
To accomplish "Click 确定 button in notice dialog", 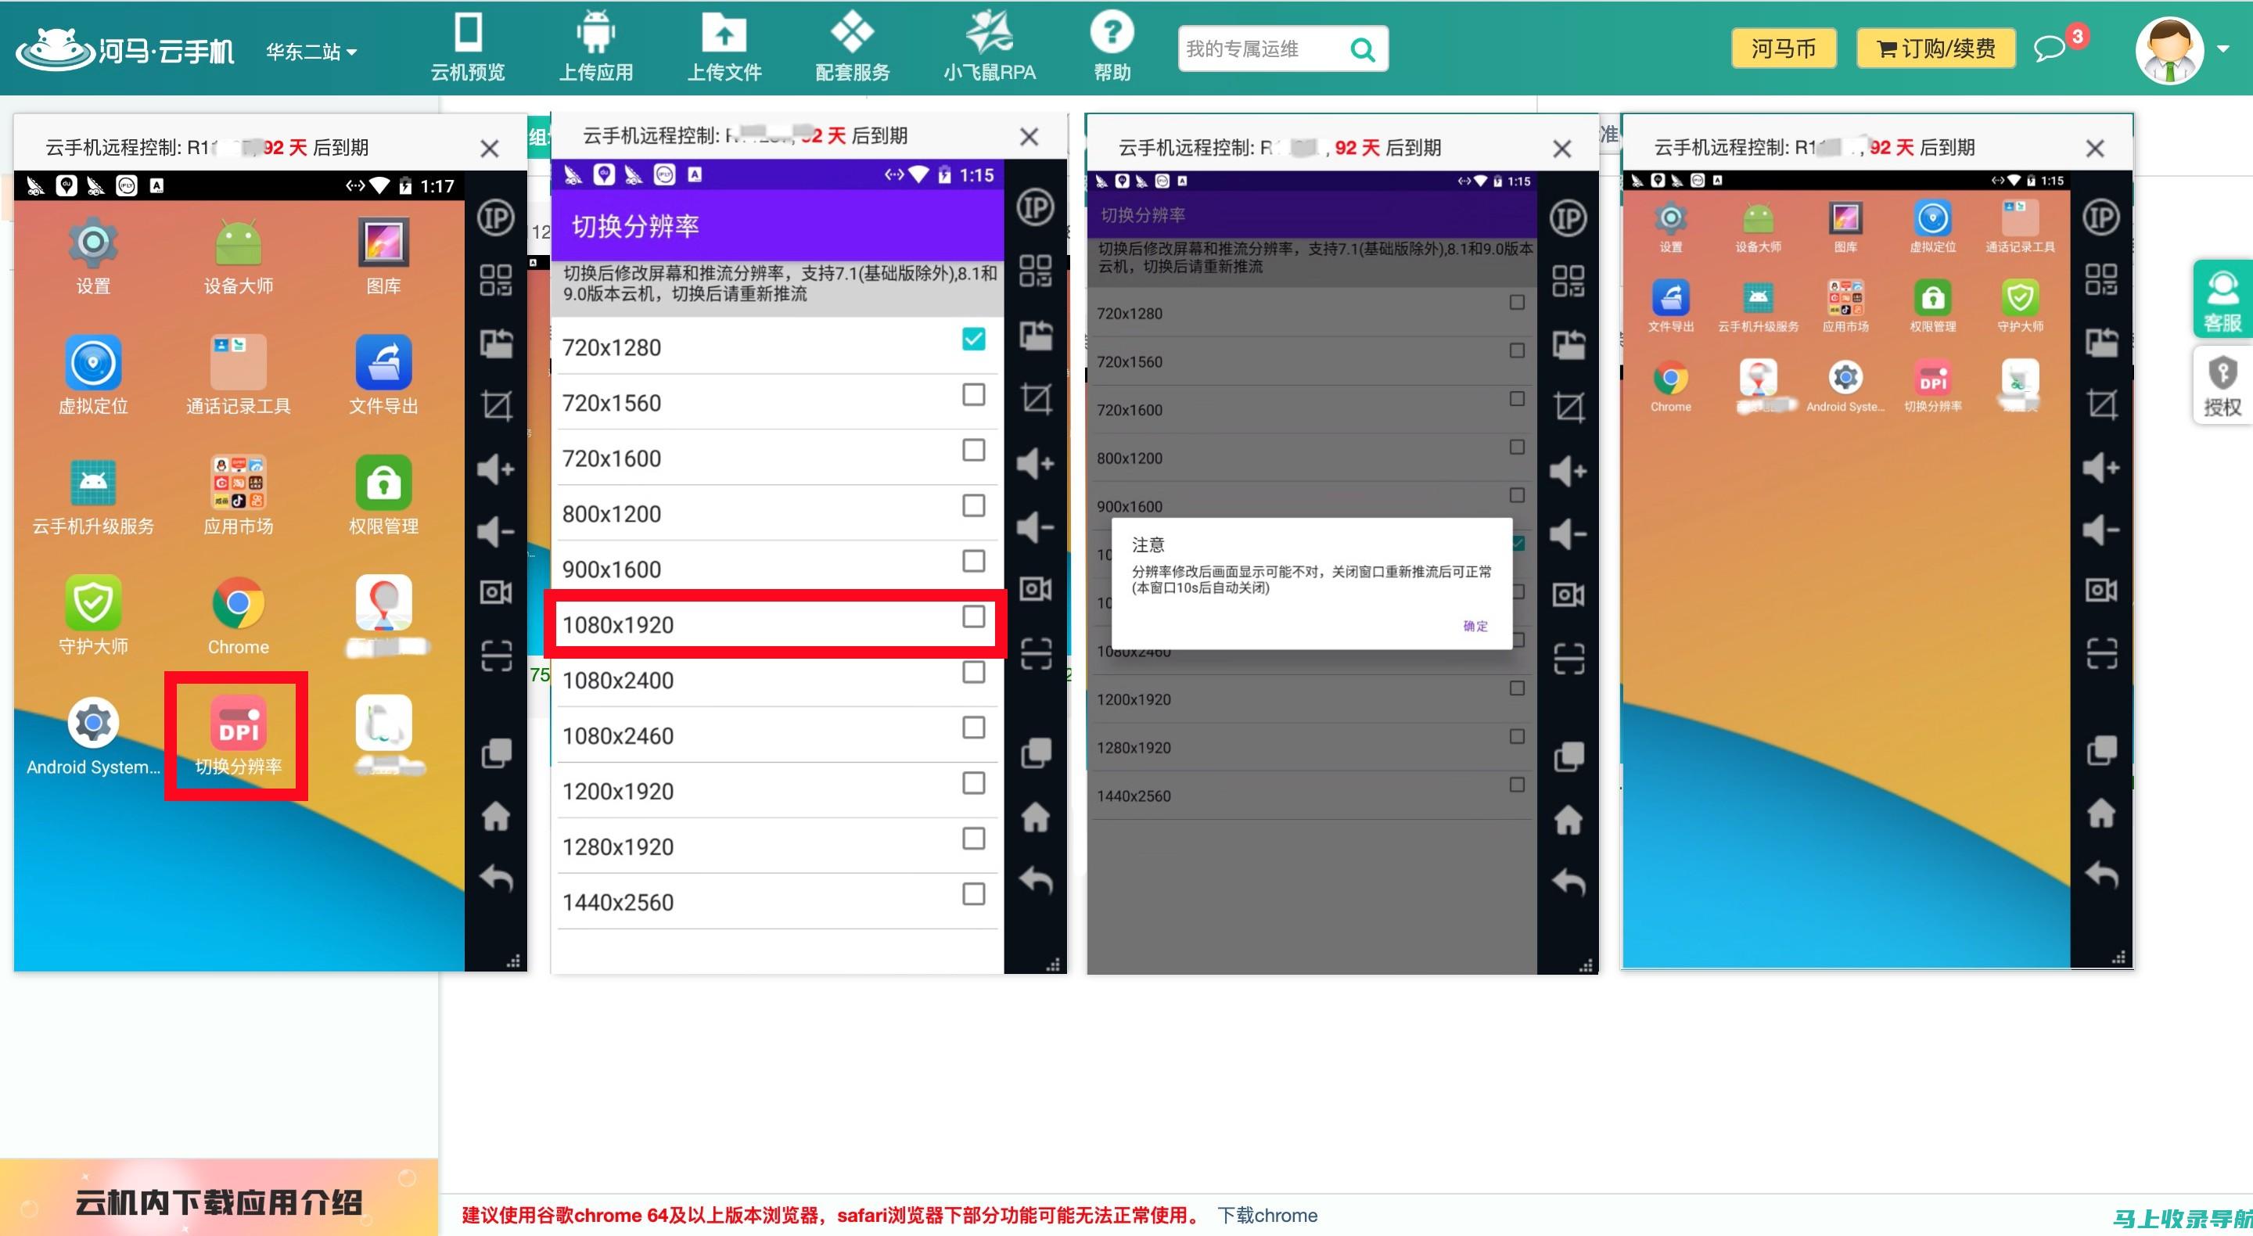I will 1472,626.
